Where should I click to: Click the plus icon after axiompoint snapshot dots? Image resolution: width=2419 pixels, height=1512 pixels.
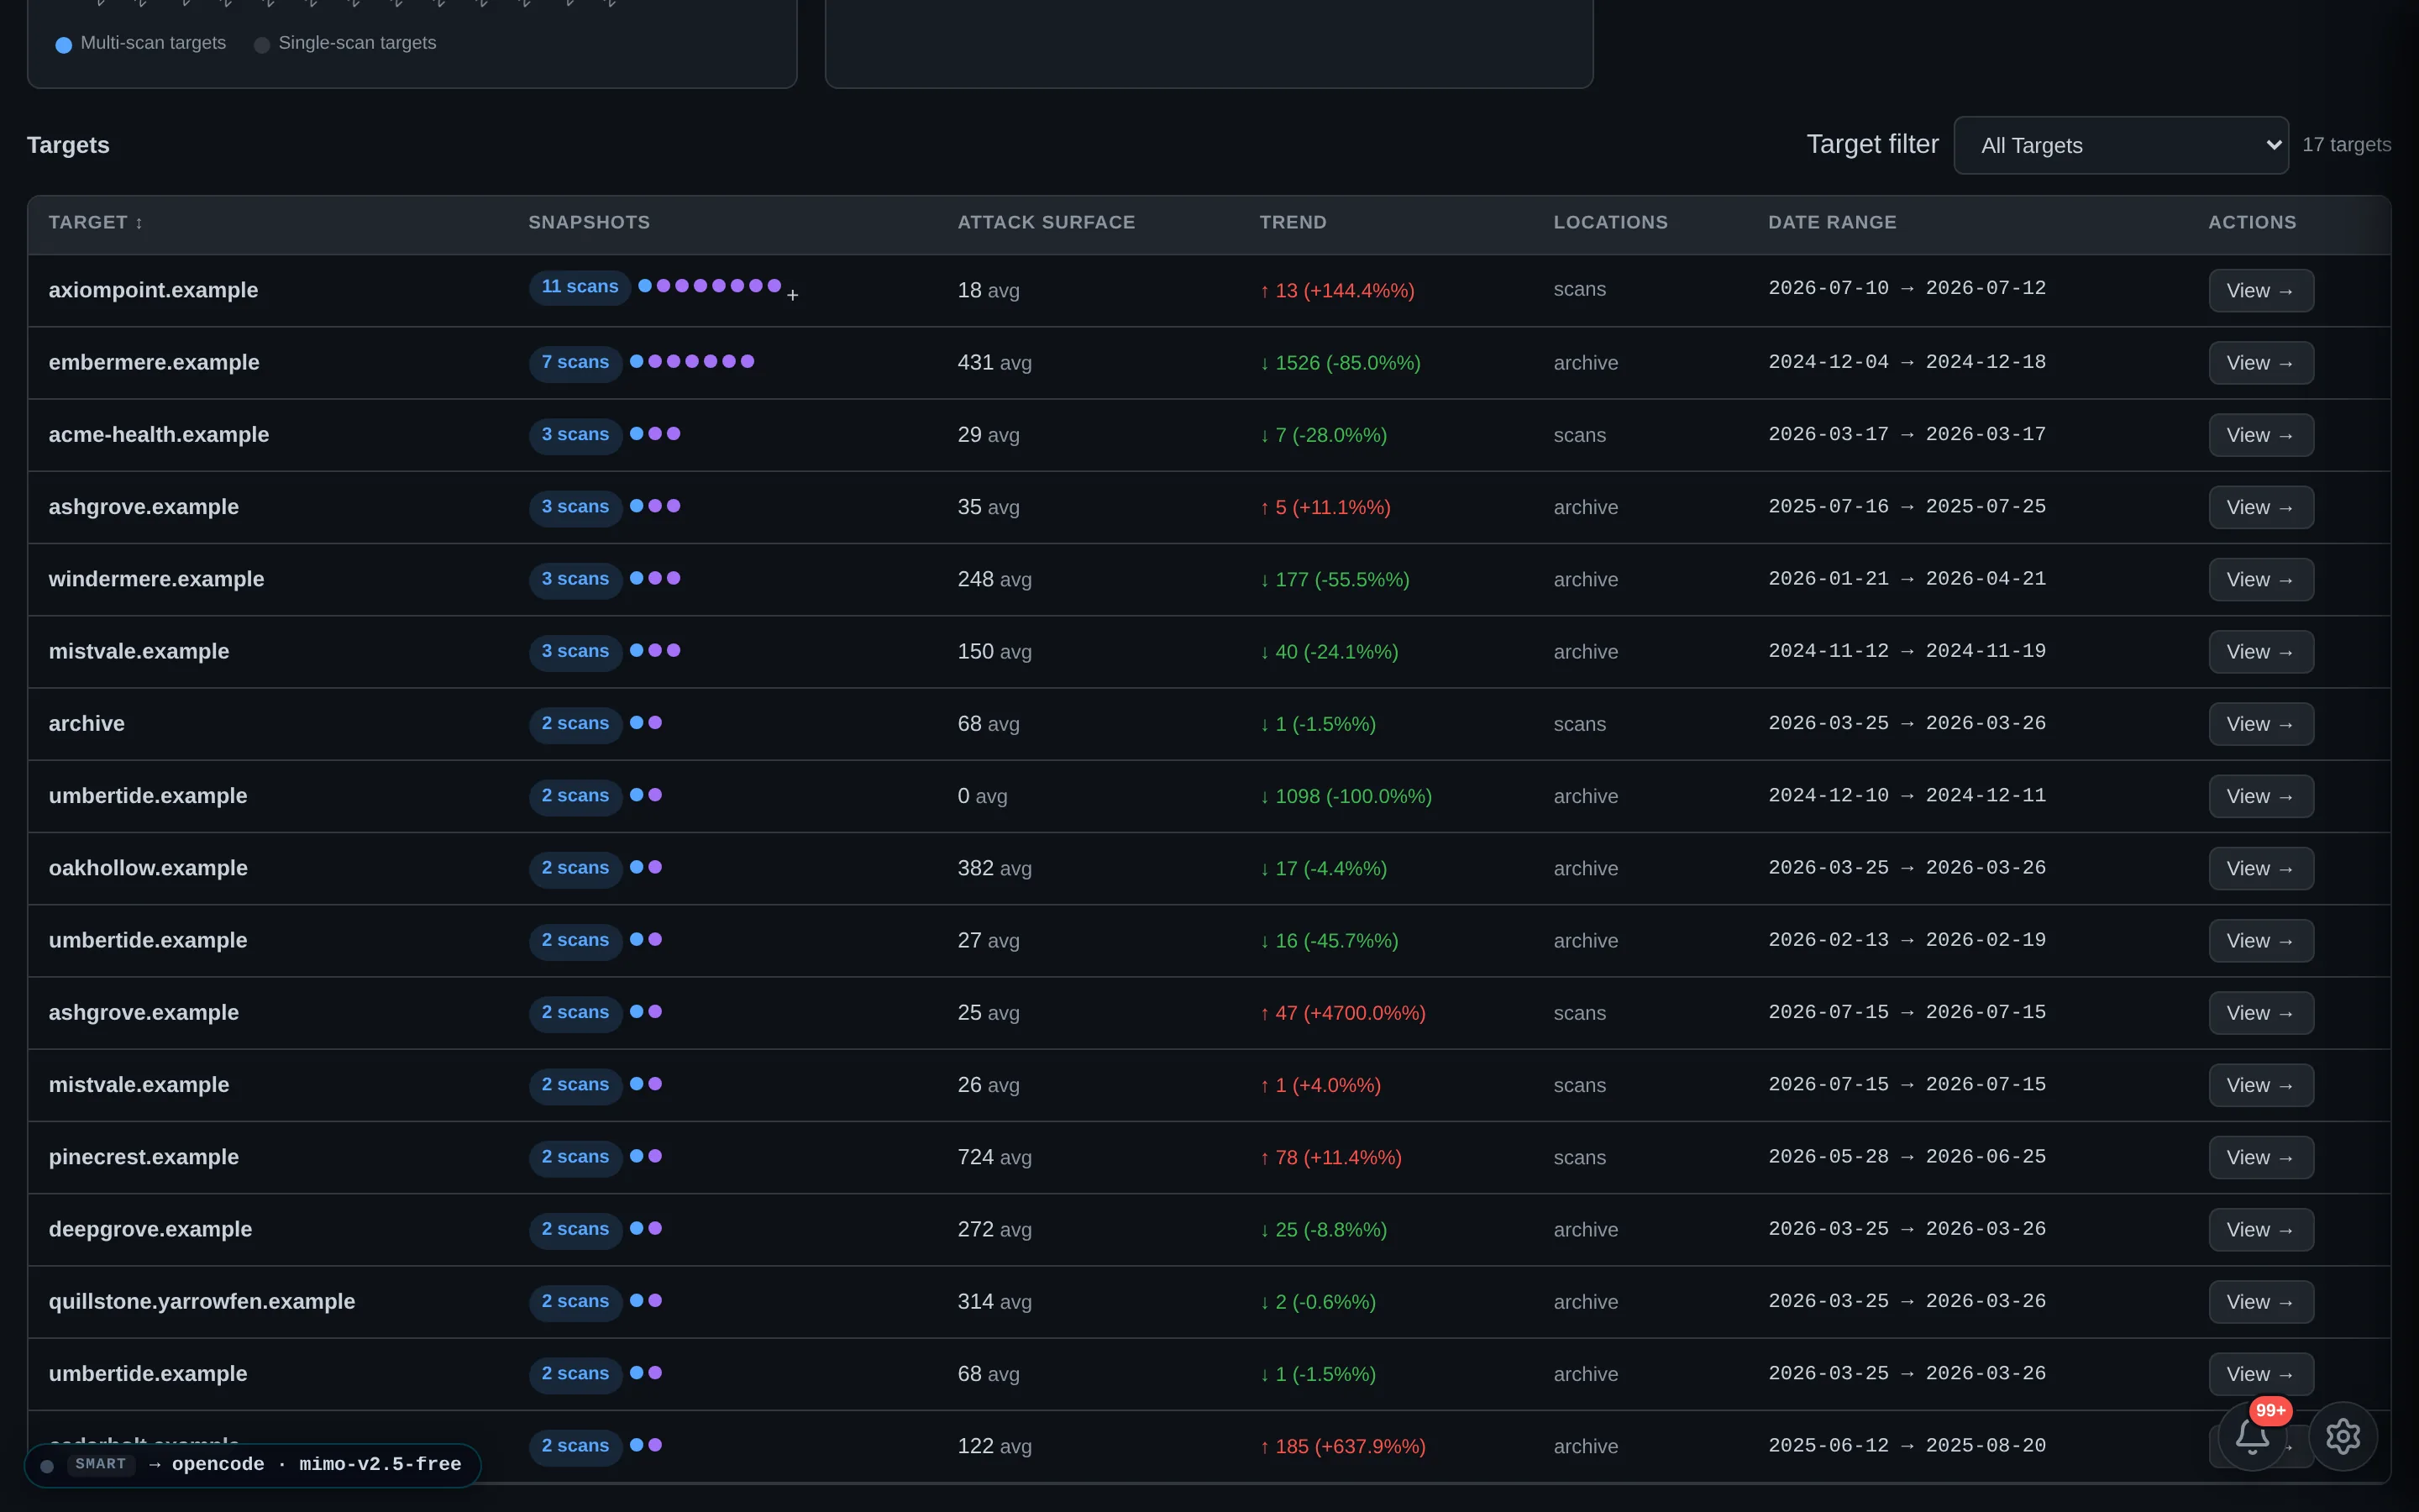(x=793, y=295)
